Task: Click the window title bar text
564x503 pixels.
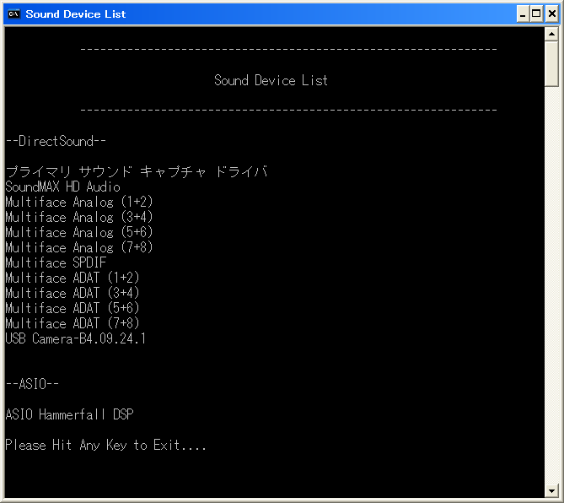Action: (x=76, y=14)
